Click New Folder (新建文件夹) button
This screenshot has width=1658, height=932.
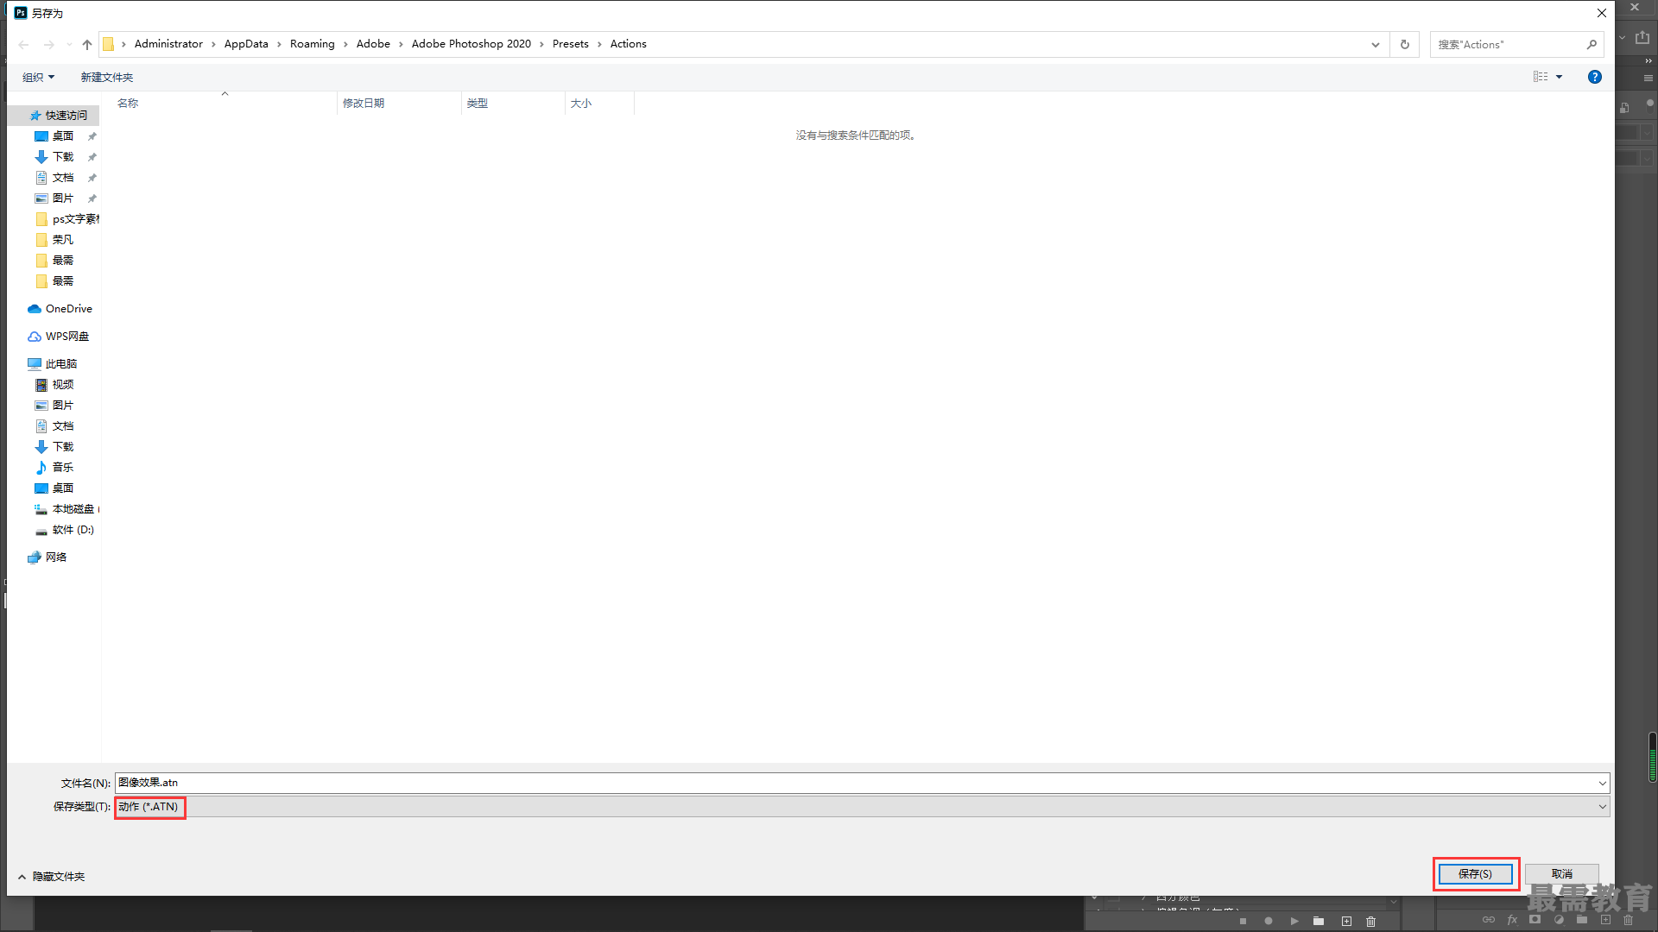[x=107, y=77]
